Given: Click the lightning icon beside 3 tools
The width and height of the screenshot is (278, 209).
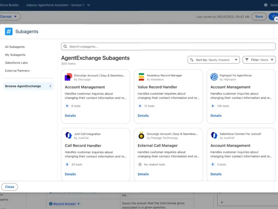Looking at the screenshot, I should pos(213,165).
